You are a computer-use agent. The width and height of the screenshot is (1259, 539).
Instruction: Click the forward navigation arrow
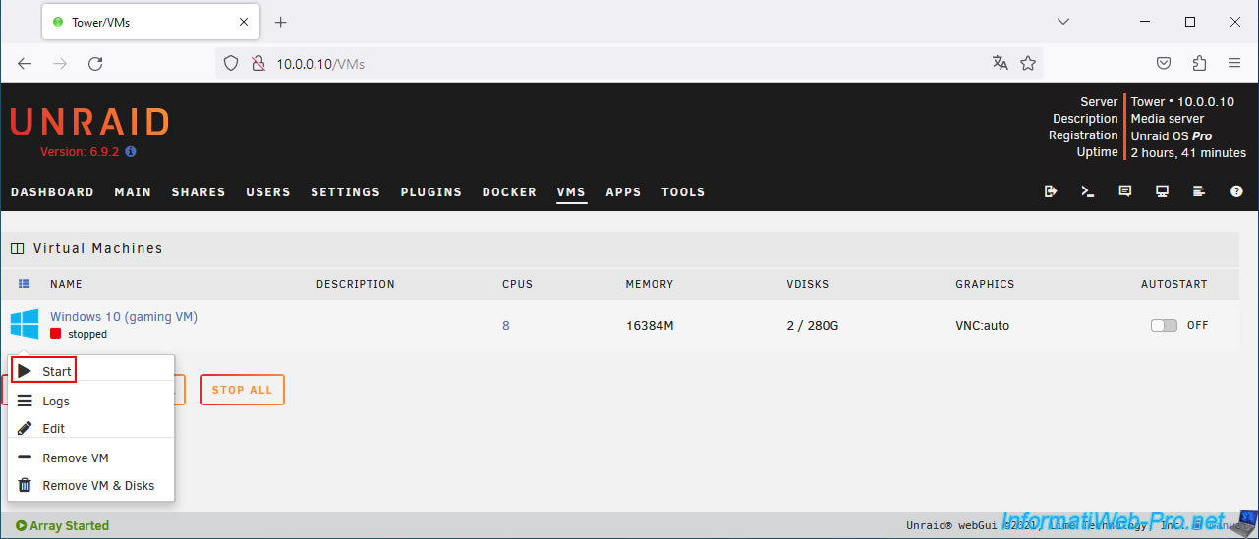[x=60, y=63]
